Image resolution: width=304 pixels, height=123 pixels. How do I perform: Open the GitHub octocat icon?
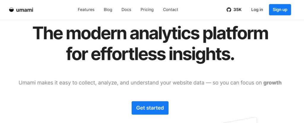pyautogui.click(x=229, y=10)
